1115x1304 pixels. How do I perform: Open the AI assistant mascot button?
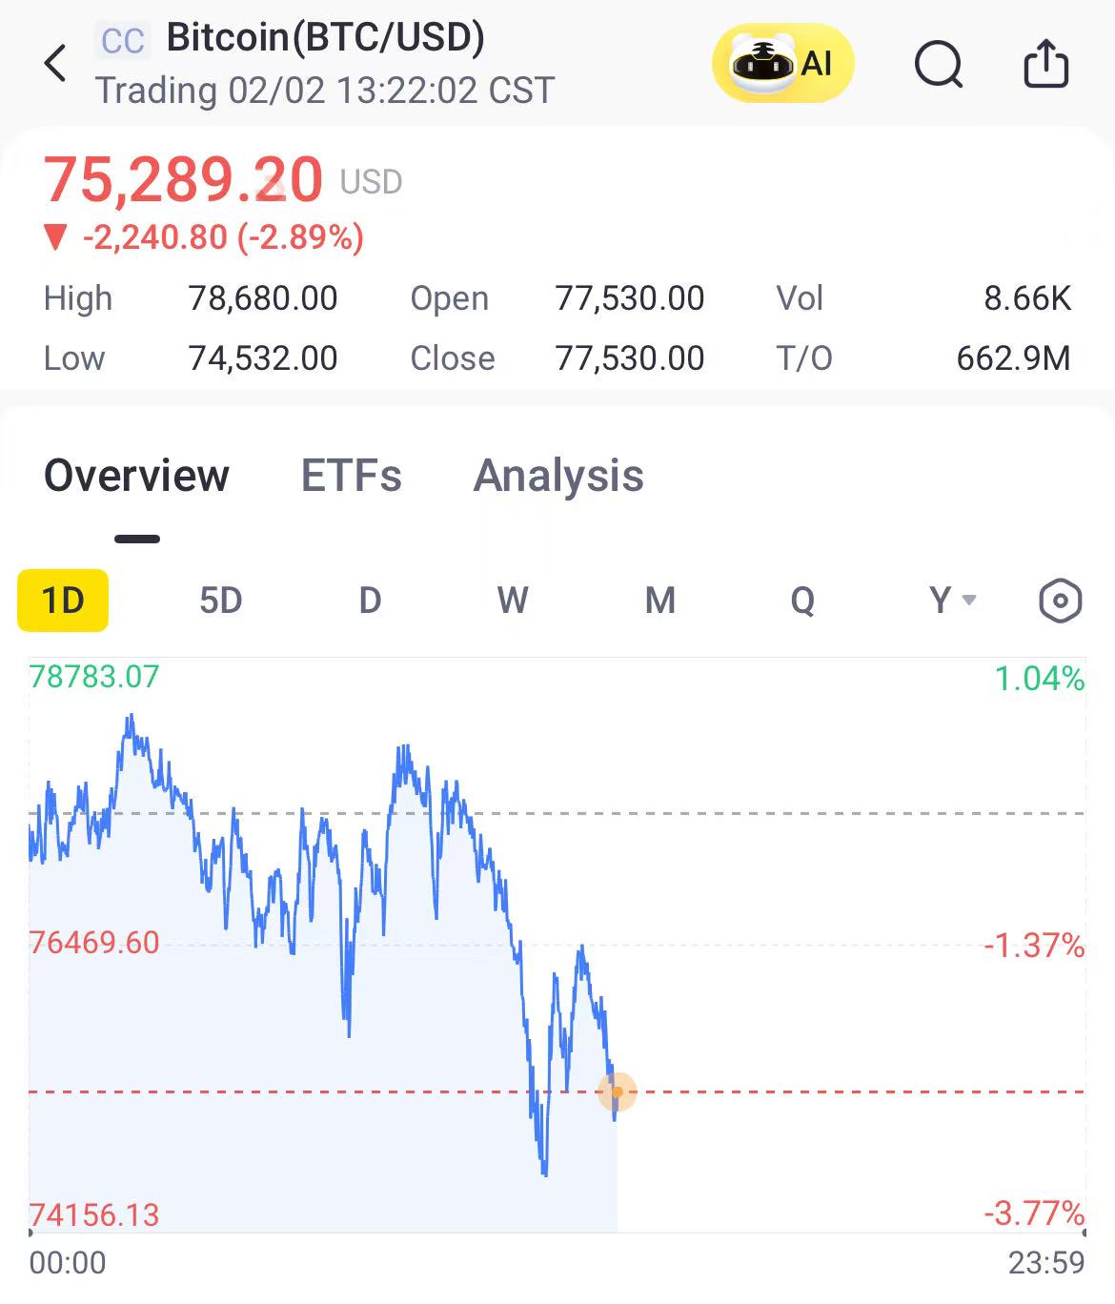click(x=782, y=64)
